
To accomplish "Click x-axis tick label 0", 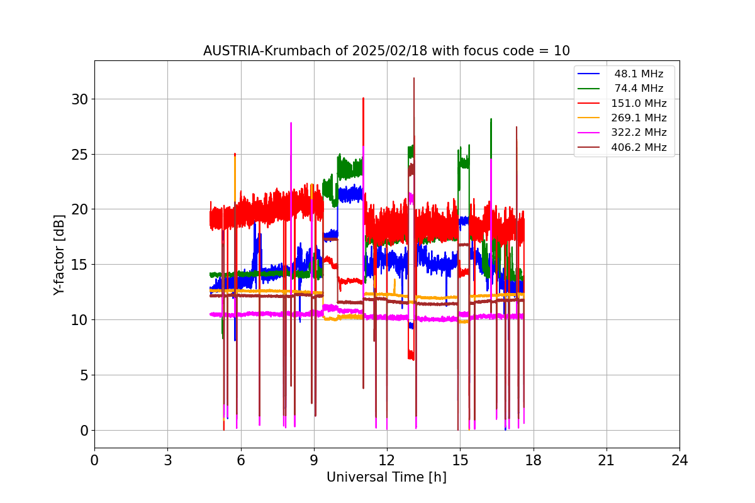I will [94, 460].
